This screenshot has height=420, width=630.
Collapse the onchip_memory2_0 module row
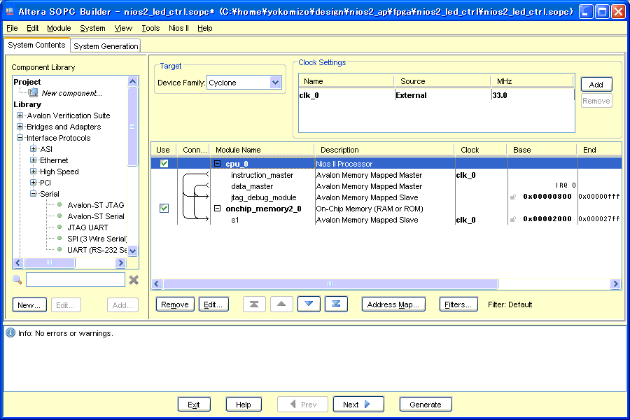click(x=218, y=208)
